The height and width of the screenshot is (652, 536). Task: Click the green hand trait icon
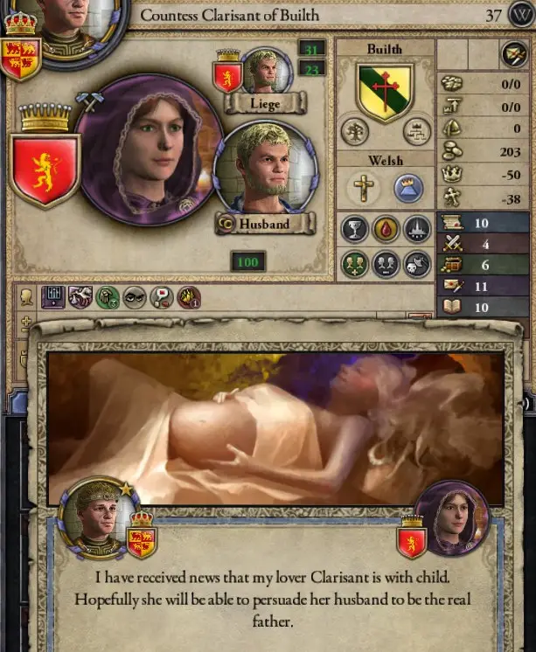click(x=108, y=297)
